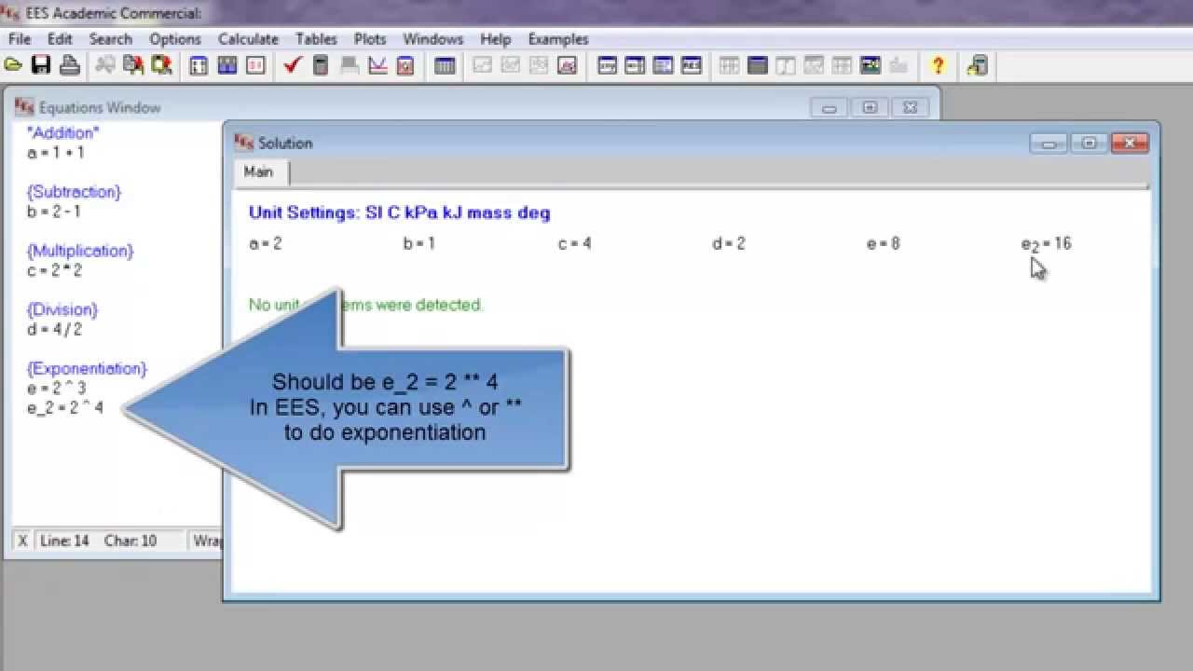
Task: Click the Paste toolbar icon
Action: point(161,65)
